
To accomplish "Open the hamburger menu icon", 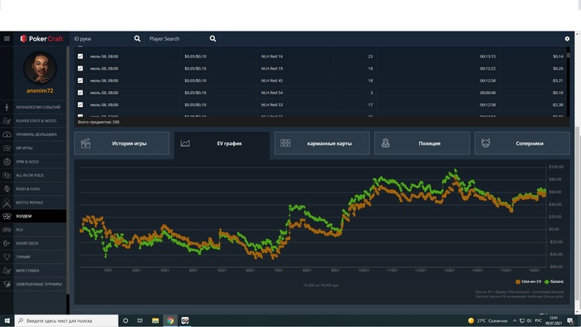I will point(7,38).
